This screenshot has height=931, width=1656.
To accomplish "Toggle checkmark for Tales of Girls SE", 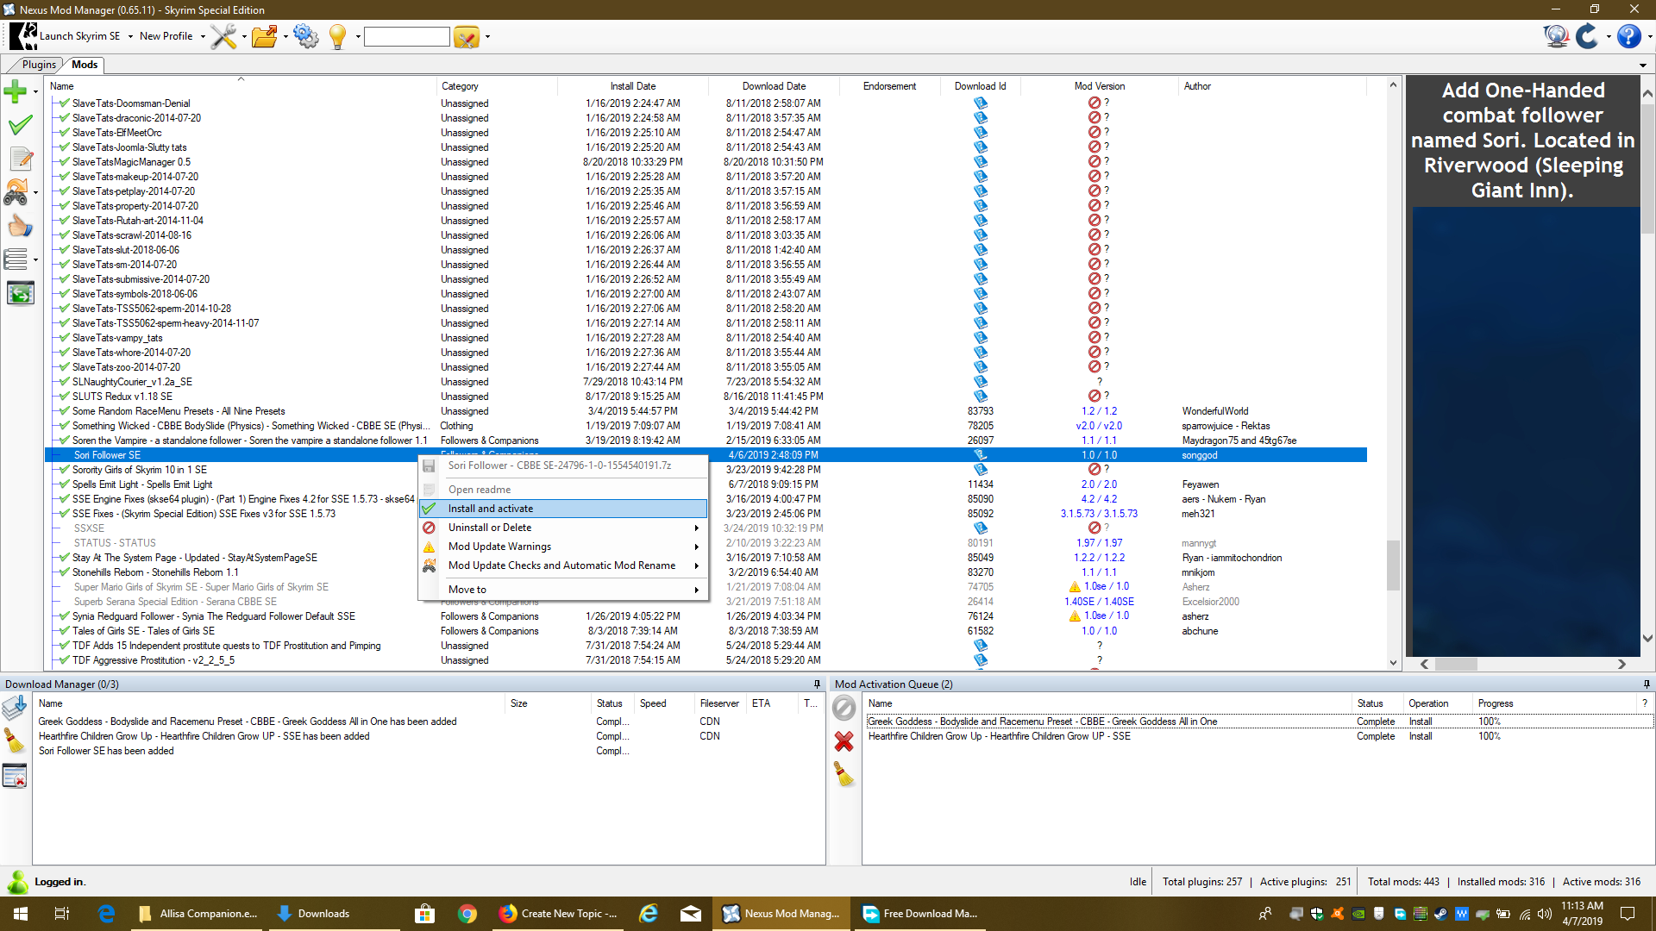I will pyautogui.click(x=65, y=631).
